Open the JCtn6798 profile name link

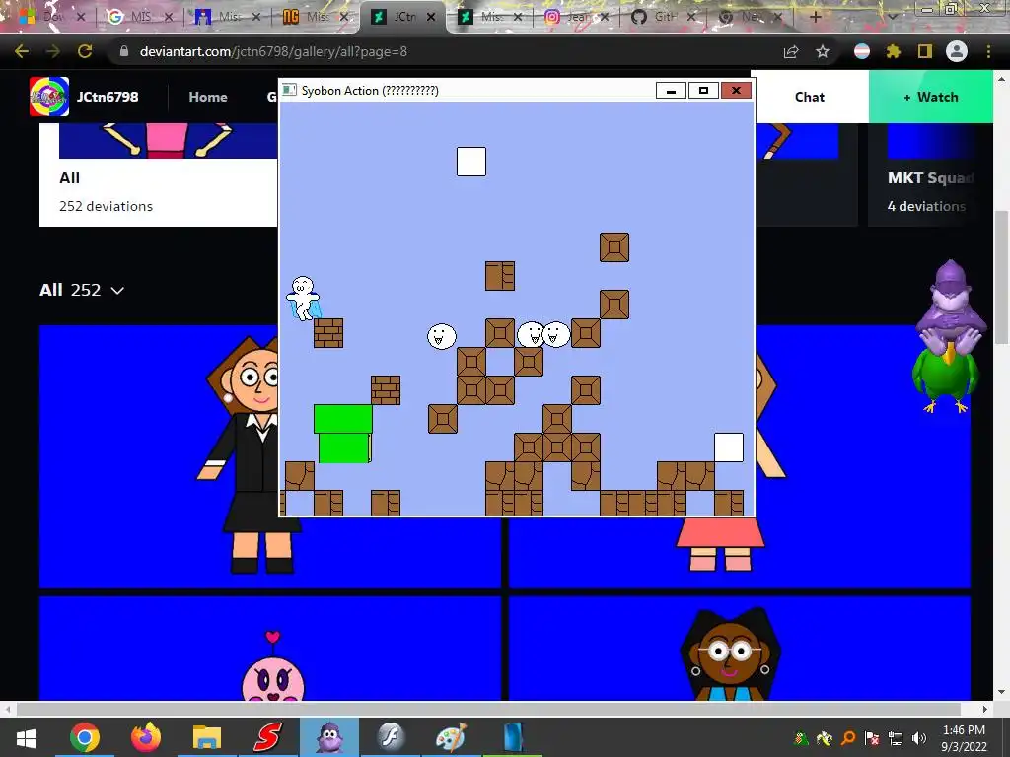(x=108, y=97)
